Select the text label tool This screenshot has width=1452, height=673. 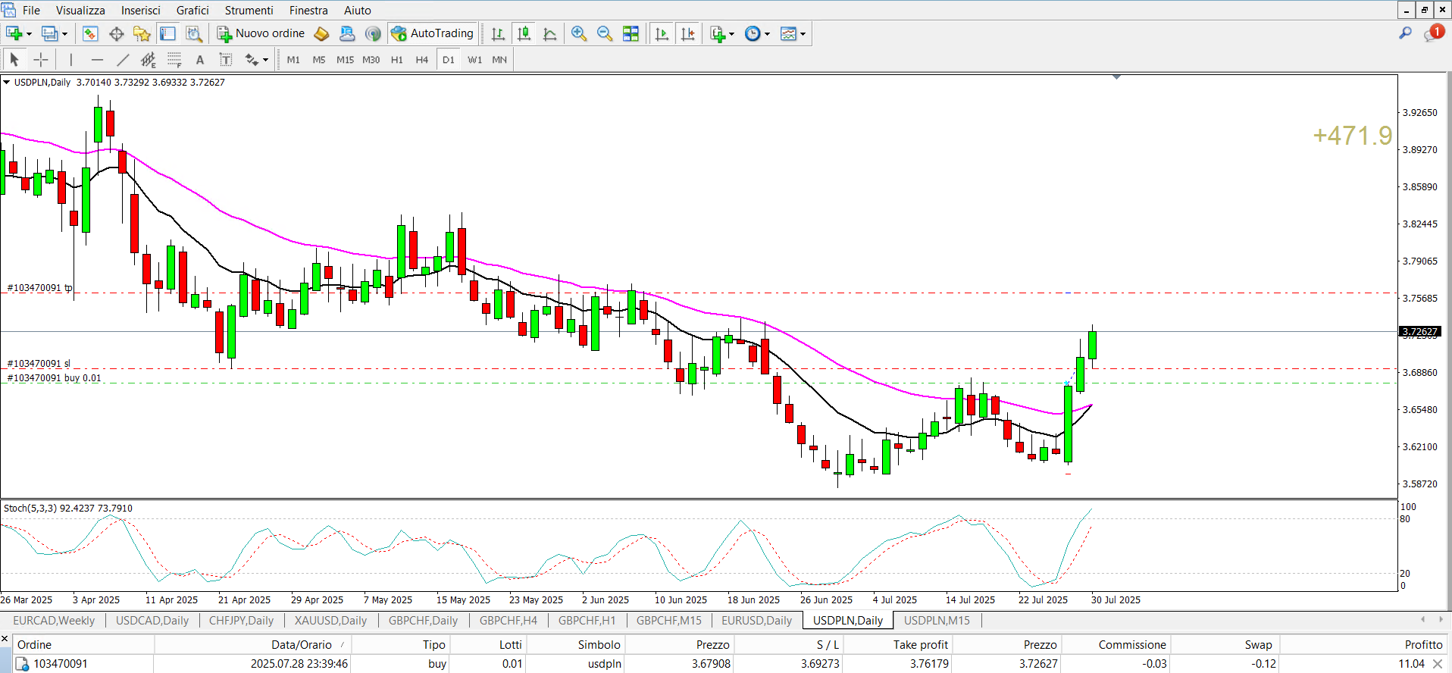coord(226,59)
